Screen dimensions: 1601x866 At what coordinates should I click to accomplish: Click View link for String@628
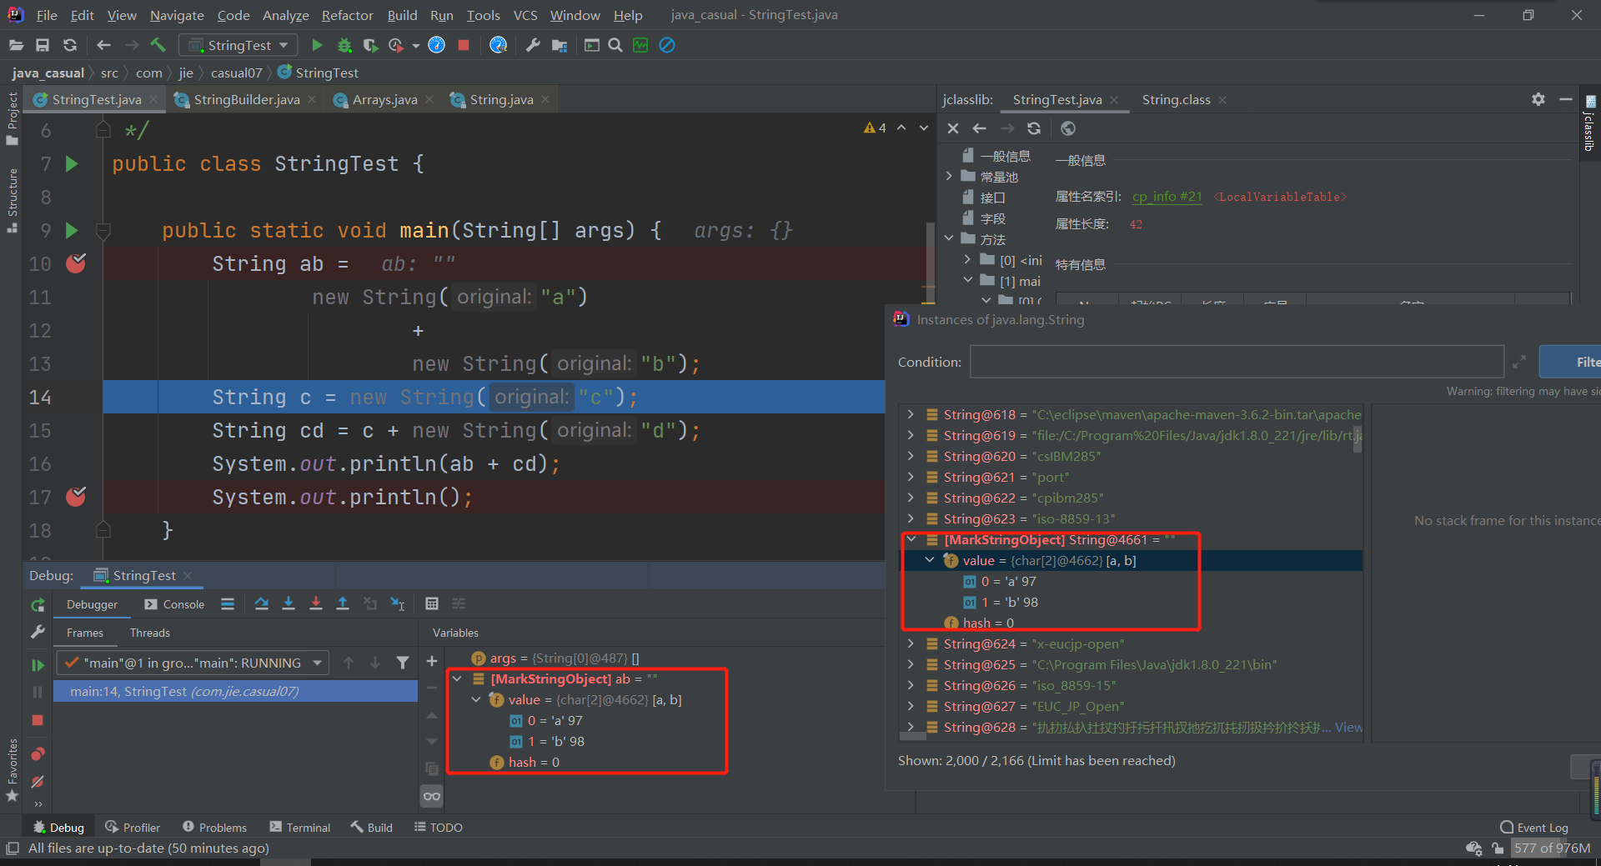tap(1348, 727)
